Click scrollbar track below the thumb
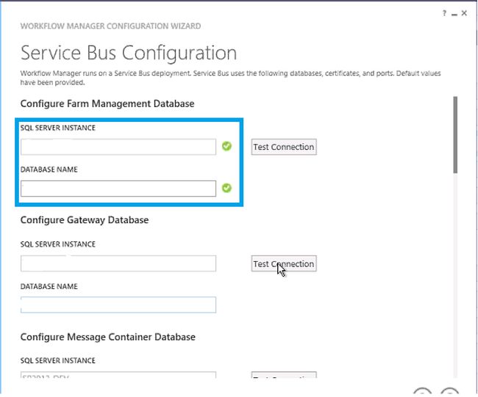478x397 pixels. coord(455,279)
